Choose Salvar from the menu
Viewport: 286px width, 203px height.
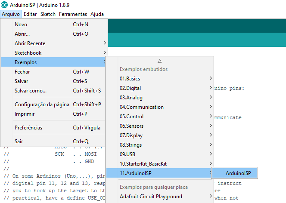pyautogui.click(x=53, y=81)
